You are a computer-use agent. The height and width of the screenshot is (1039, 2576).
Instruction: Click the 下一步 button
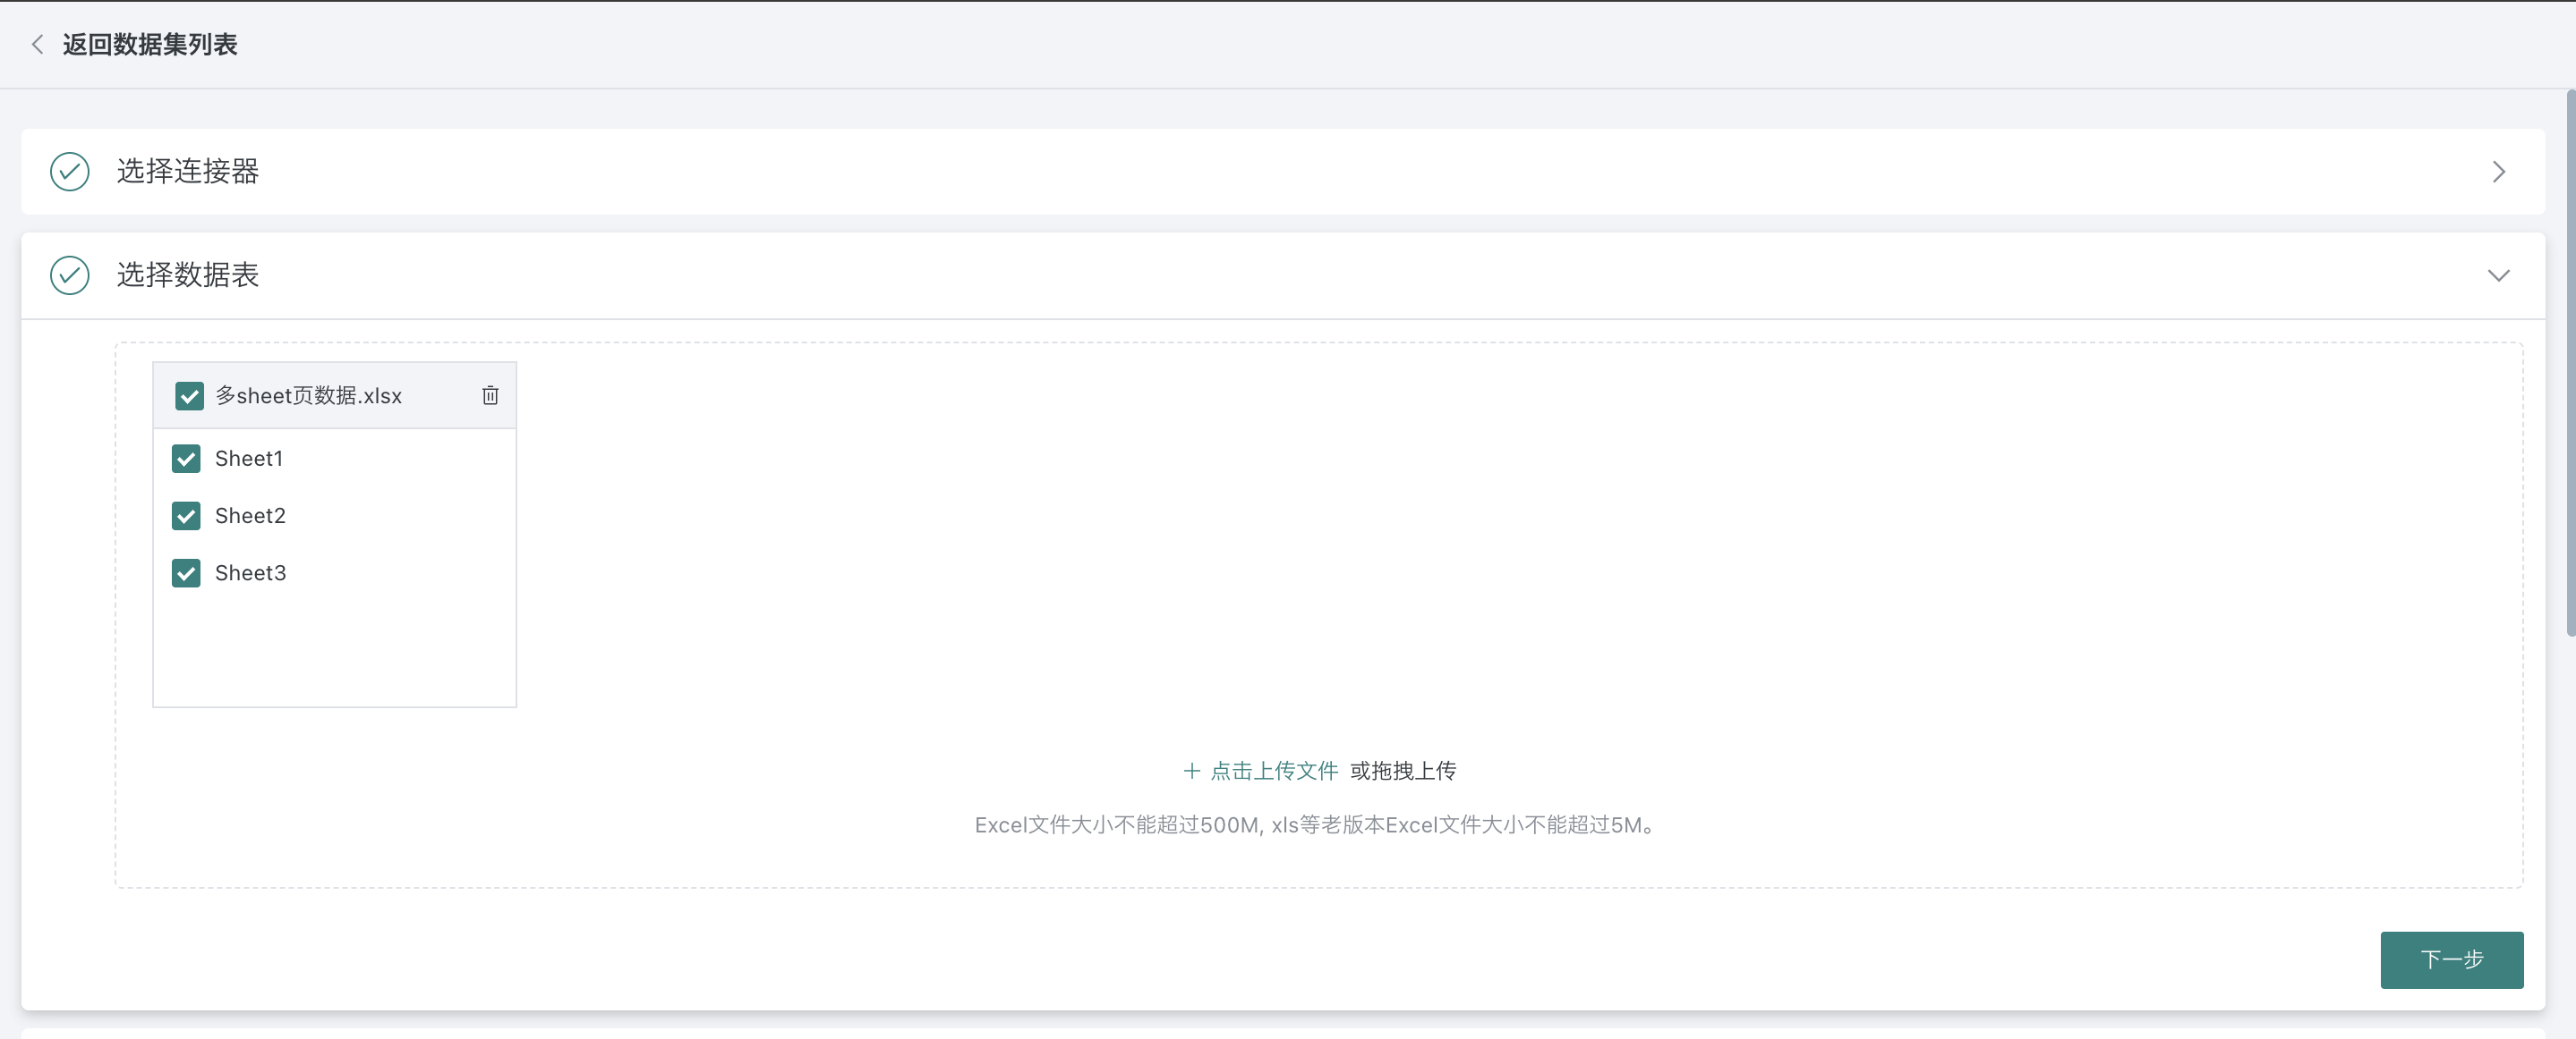[x=2451, y=960]
